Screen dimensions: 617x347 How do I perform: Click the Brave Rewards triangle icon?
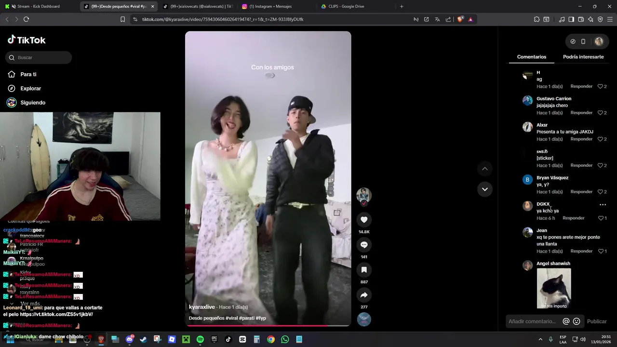[x=470, y=19]
